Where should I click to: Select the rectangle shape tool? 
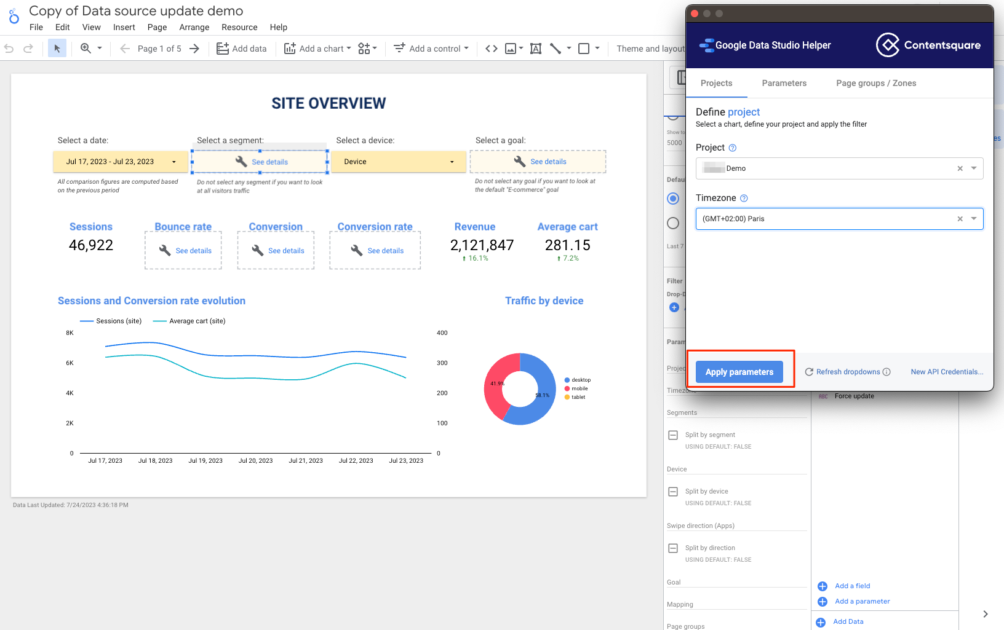pos(584,49)
